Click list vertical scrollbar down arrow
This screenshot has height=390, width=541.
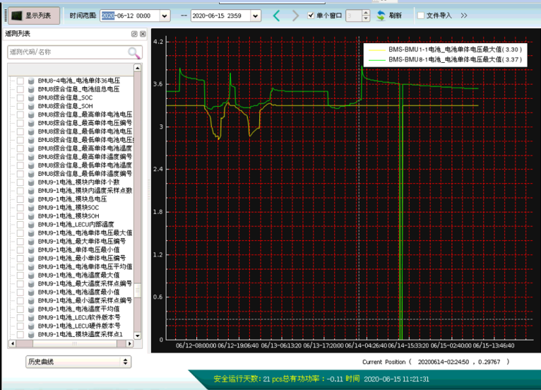tap(137, 336)
